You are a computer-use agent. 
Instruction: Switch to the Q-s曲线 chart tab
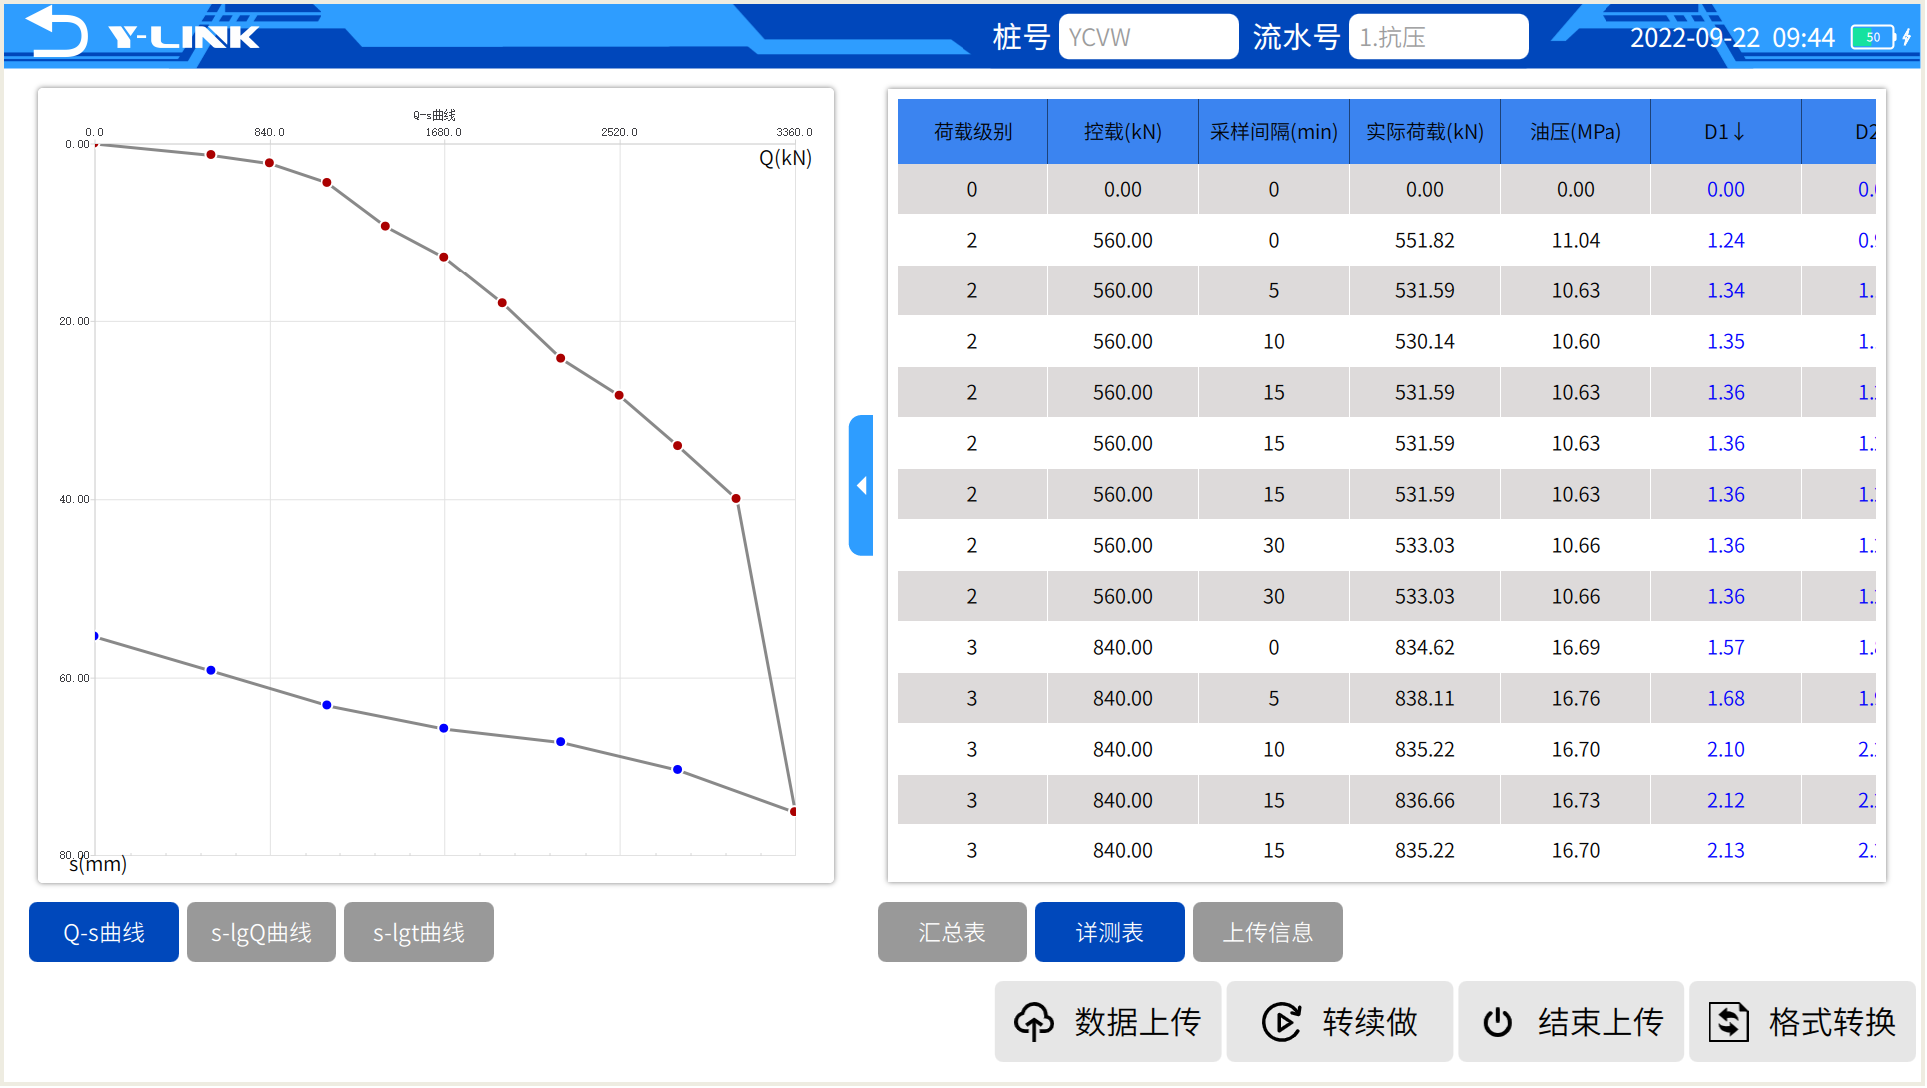tap(104, 933)
